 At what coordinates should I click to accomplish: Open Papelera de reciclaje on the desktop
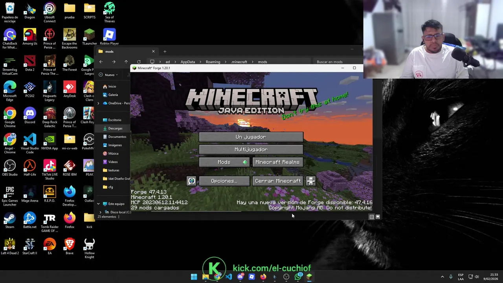click(x=10, y=13)
